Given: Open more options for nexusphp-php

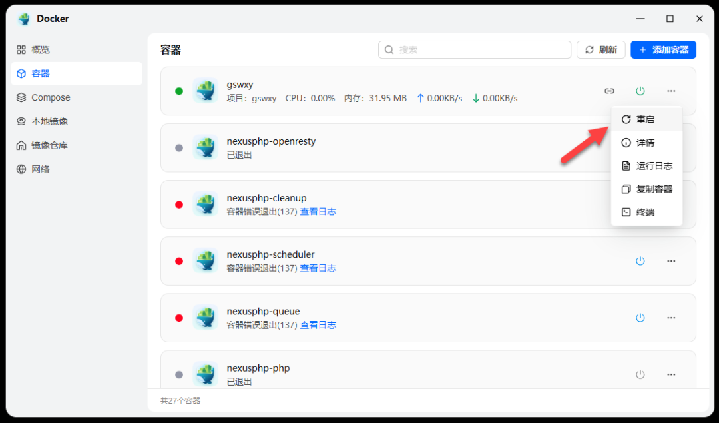Looking at the screenshot, I should click(x=671, y=374).
